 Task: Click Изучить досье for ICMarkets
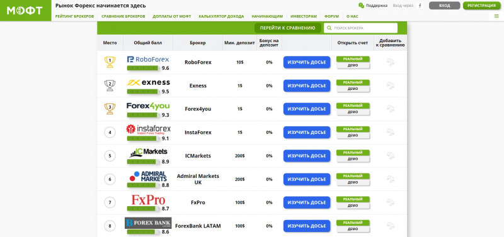coord(307,156)
